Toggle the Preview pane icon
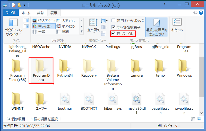Image resolution: width=206 pixels, height=131 pixels. [x=26, y=20]
